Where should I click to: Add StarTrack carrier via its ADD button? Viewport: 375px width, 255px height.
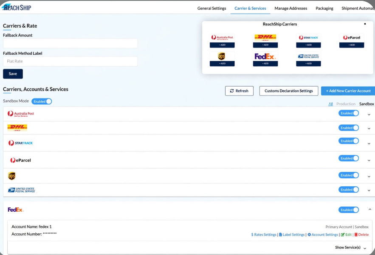(x=308, y=45)
